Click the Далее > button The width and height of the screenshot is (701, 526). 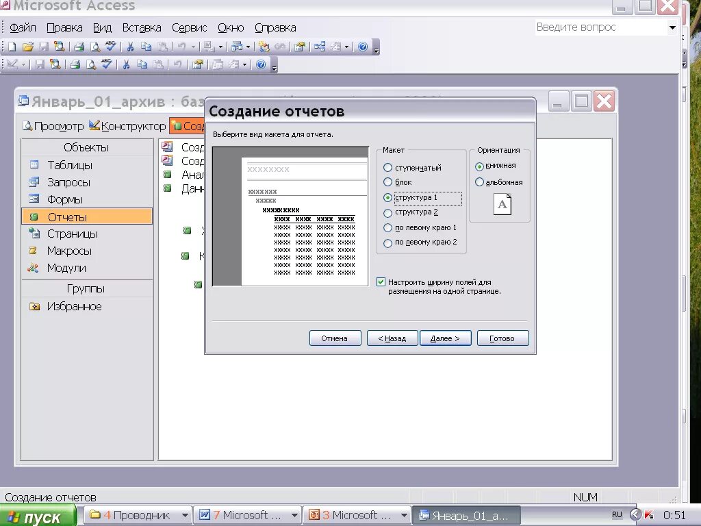coord(445,338)
